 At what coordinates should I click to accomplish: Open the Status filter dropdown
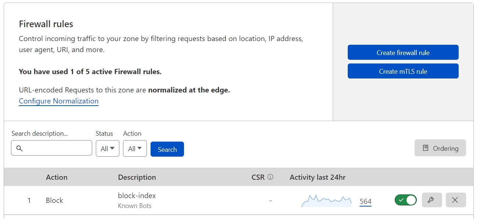point(107,149)
